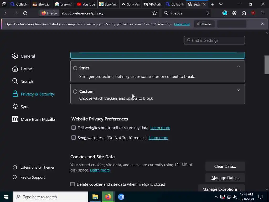Screen dimensions: 269x202
Task: Click the Firefox taskbar icon
Action: point(108,197)
